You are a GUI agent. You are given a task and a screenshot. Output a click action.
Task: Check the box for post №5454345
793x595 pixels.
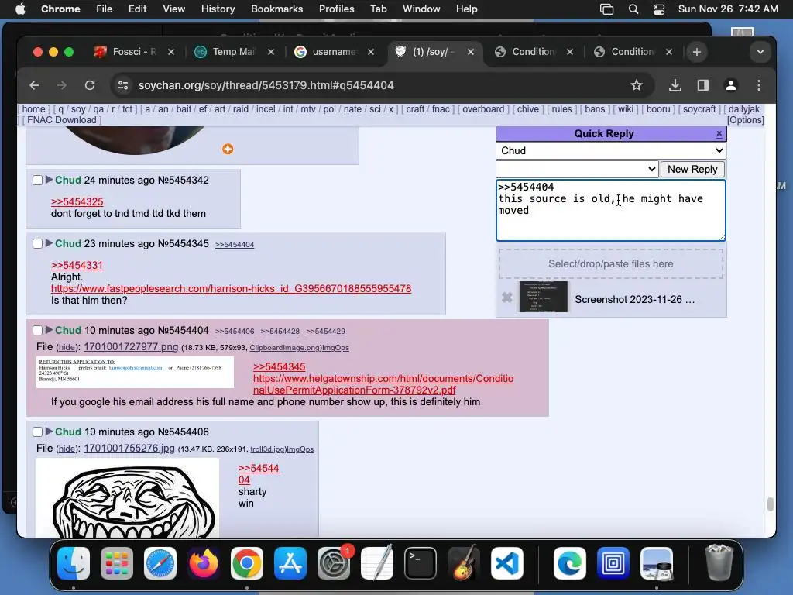(37, 244)
